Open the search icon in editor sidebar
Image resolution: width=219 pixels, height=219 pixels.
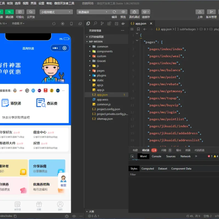[x=95, y=24]
